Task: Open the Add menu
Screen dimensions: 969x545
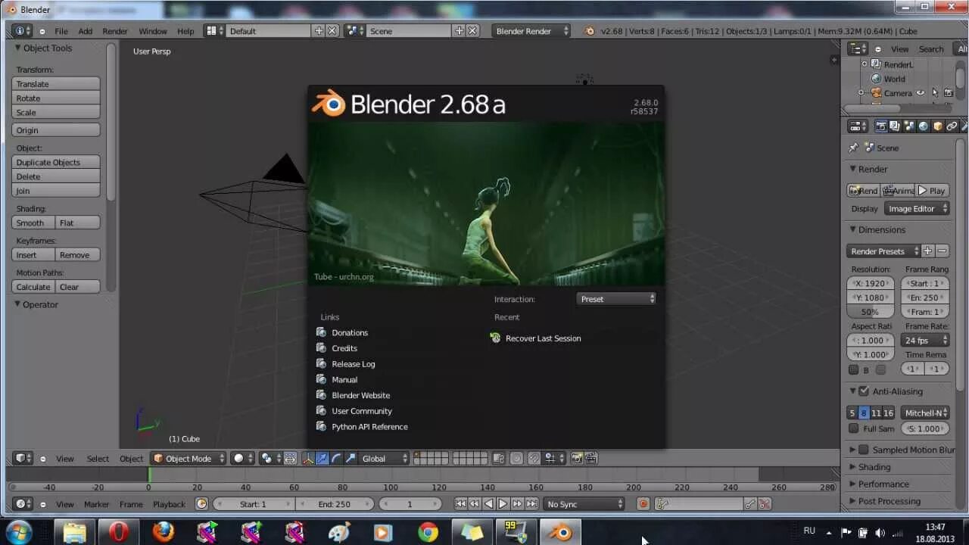Action: click(x=86, y=31)
